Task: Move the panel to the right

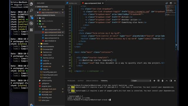Action: pos(171,81)
